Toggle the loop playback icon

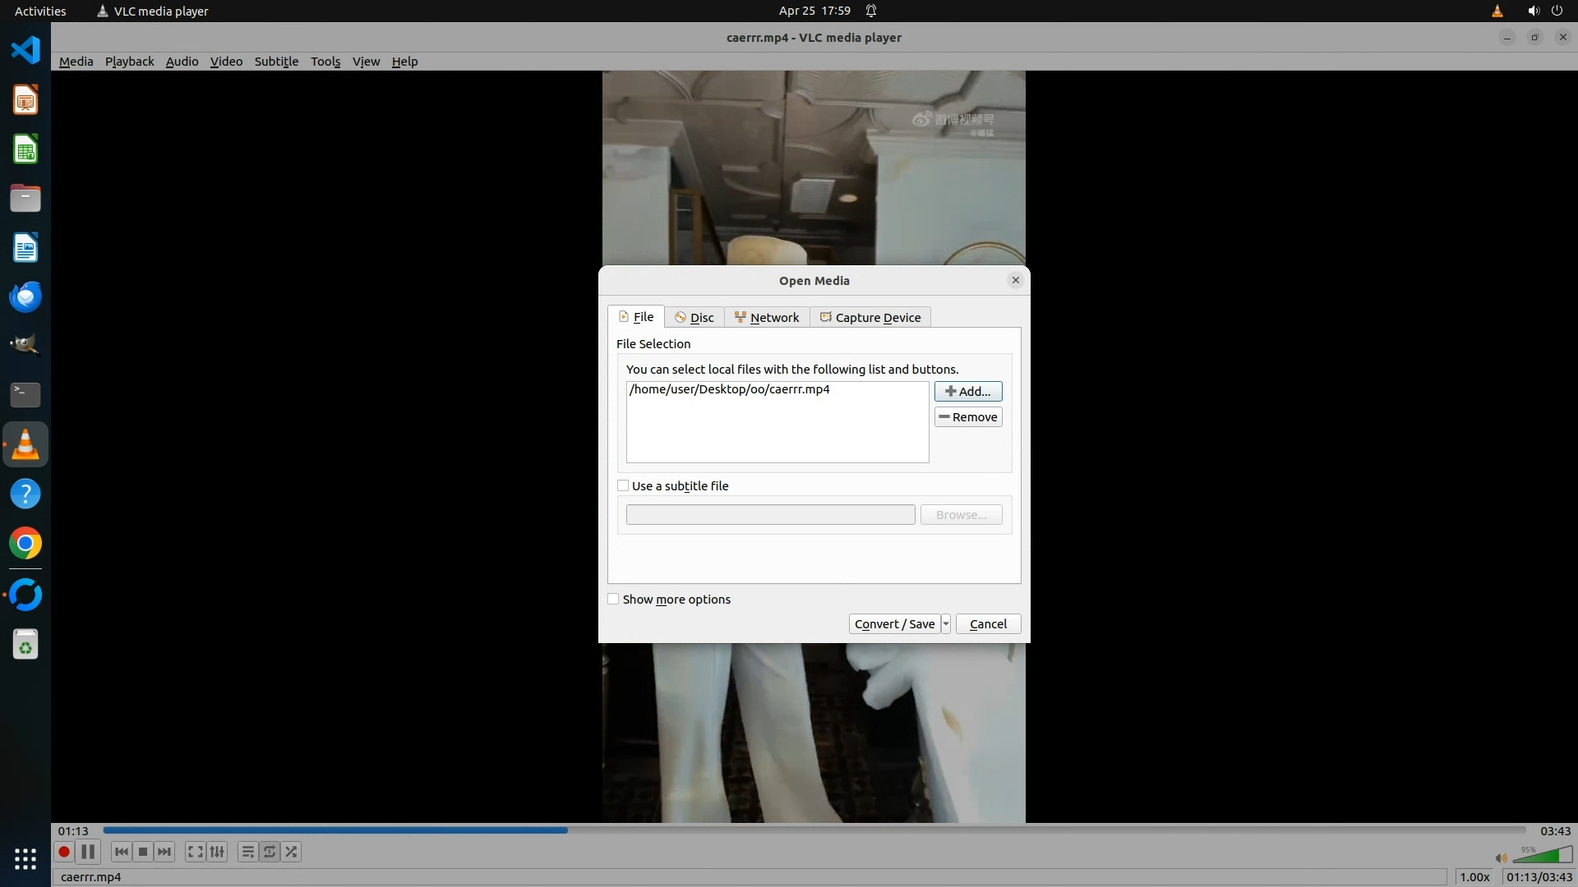270,852
